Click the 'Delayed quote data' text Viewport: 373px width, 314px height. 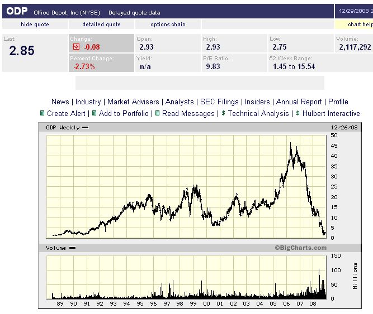tap(134, 13)
